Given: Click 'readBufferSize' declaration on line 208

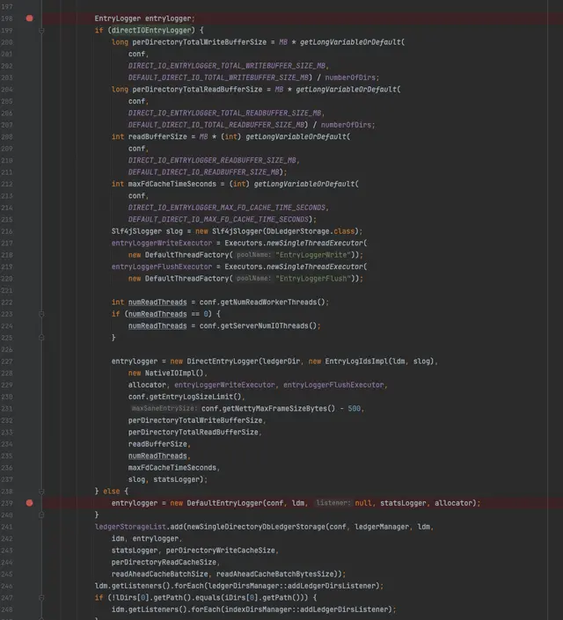Looking at the screenshot, I should [157, 137].
